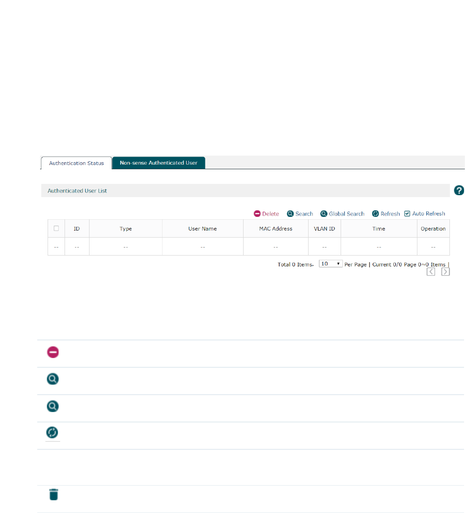465x513 pixels.
Task: Click the ID column header
Action: (x=77, y=229)
